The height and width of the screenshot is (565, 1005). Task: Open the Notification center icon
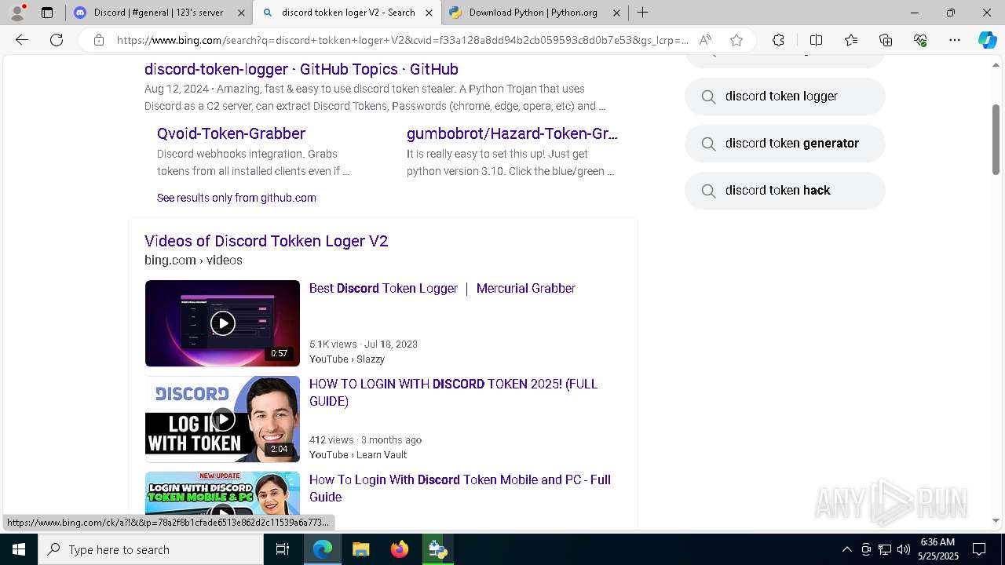click(x=979, y=549)
